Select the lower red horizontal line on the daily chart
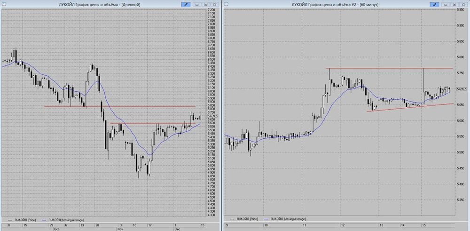The height and width of the screenshot is (231, 470). click(153, 124)
